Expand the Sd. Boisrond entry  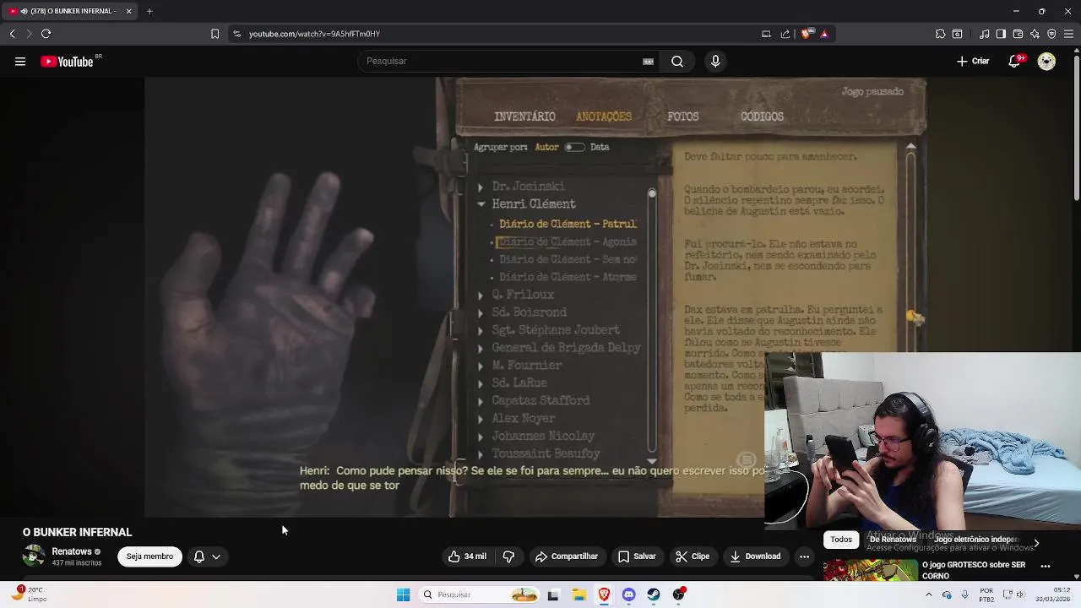[x=481, y=312]
